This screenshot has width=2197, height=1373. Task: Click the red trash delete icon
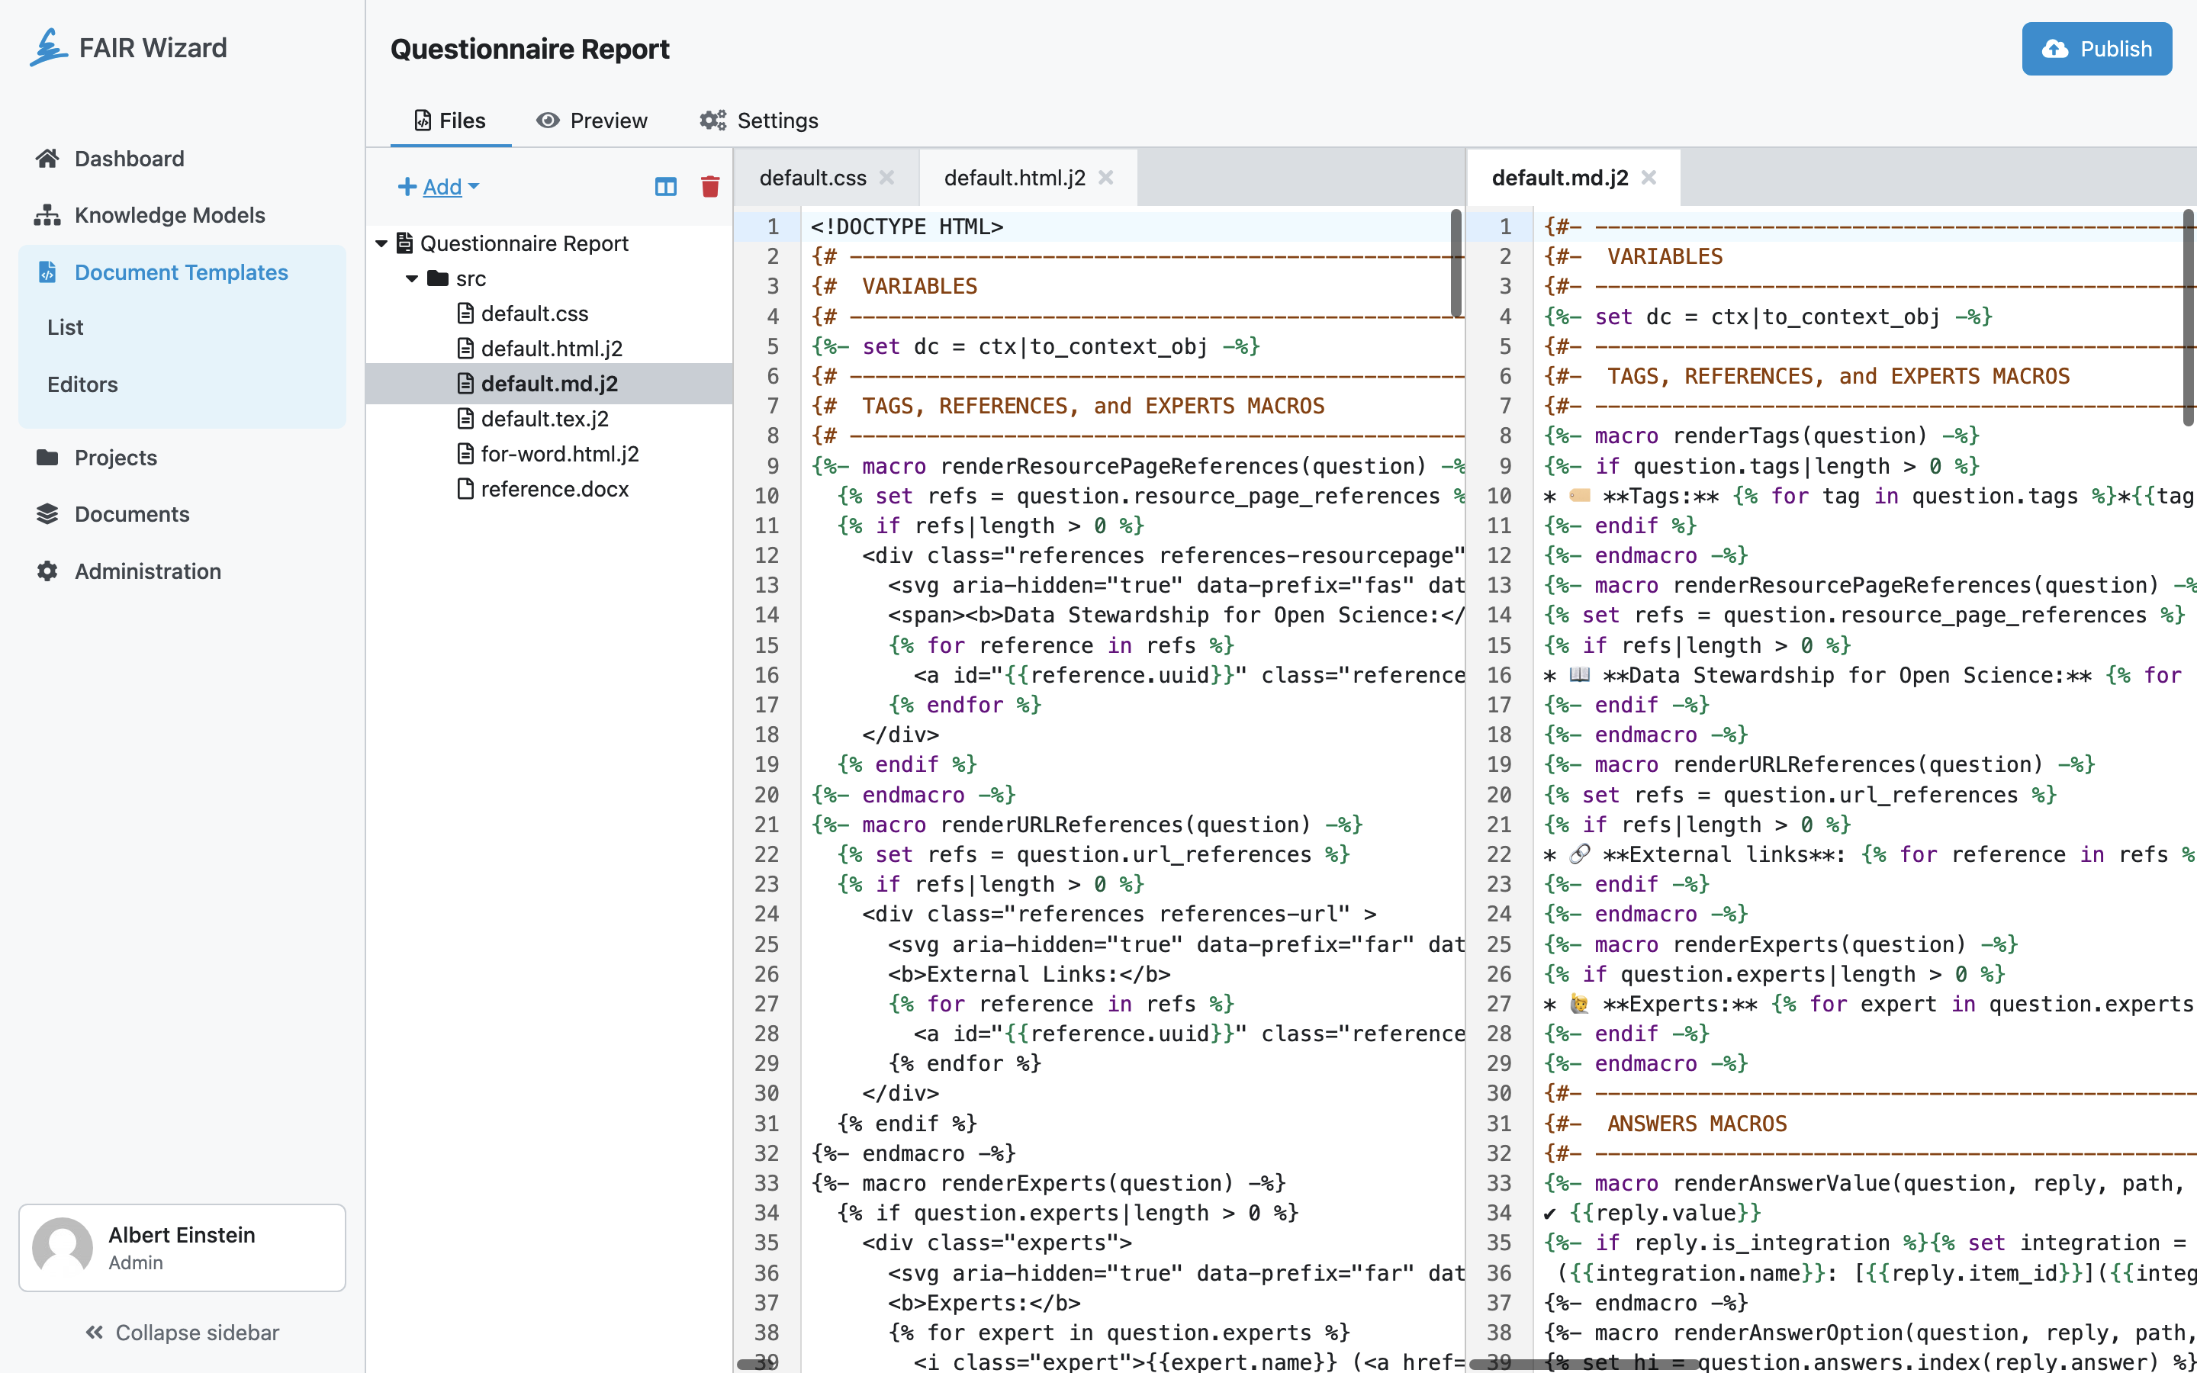point(710,186)
